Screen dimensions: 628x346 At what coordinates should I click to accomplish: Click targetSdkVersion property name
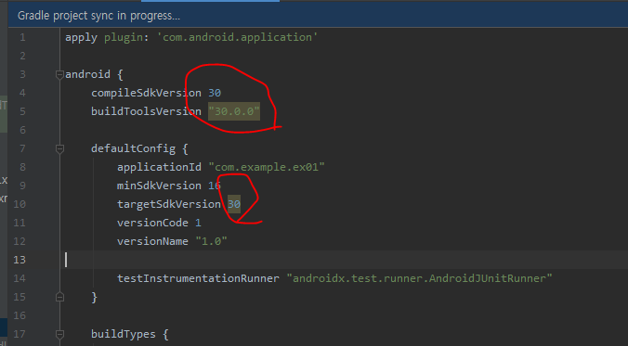click(169, 204)
